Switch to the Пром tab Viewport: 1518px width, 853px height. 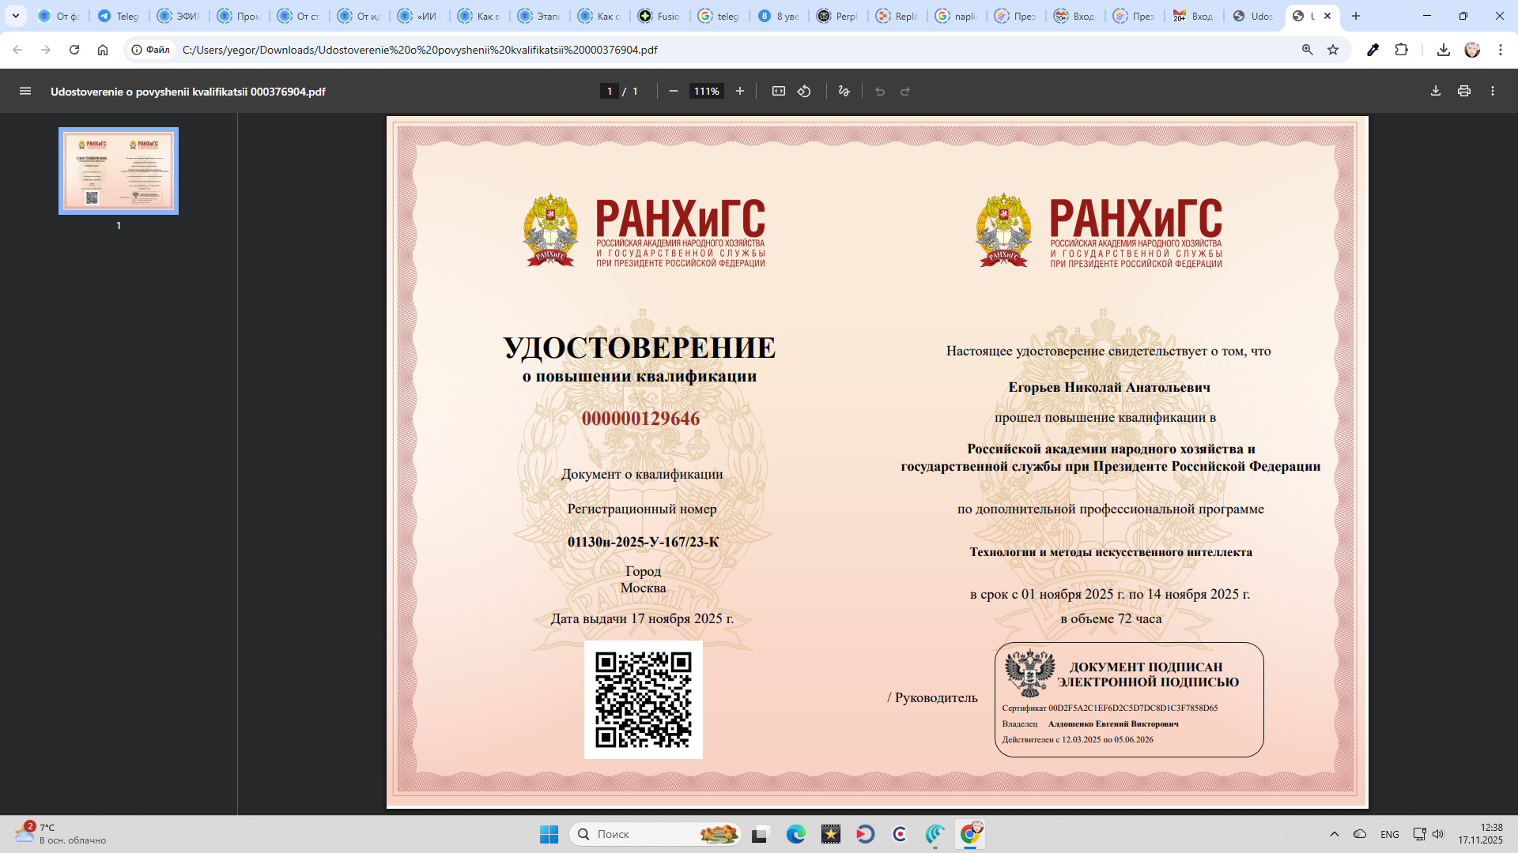click(239, 16)
